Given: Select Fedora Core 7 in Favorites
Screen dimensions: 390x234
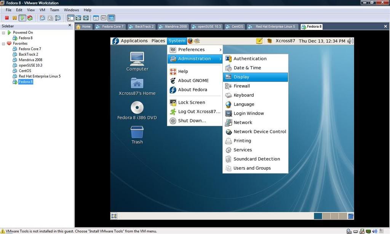Looking at the screenshot, I should (30, 49).
